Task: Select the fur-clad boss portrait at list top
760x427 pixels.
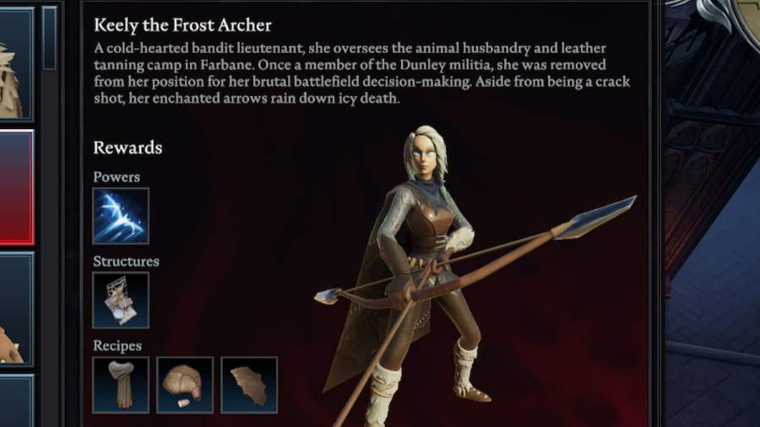Action: click(x=17, y=63)
